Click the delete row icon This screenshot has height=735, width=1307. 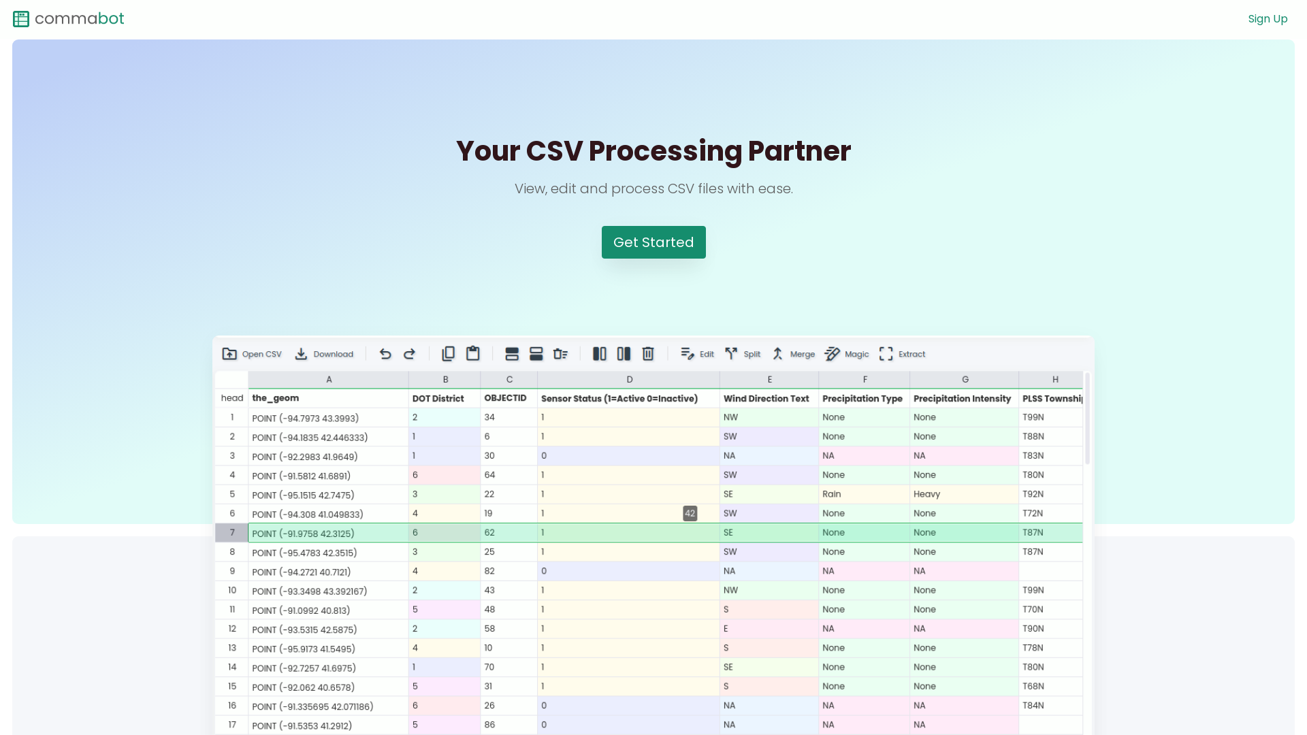[x=561, y=354]
